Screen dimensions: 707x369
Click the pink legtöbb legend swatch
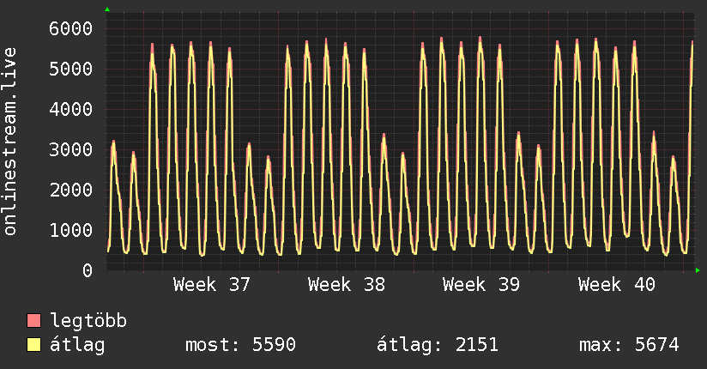pyautogui.click(x=33, y=320)
